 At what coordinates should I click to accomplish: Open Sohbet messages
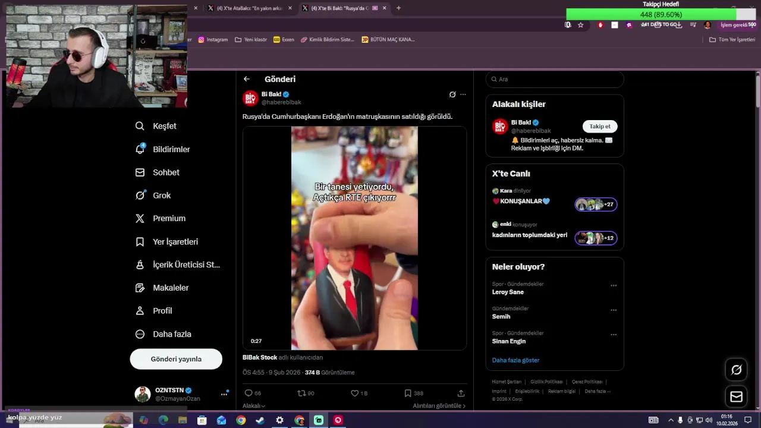coord(158,172)
